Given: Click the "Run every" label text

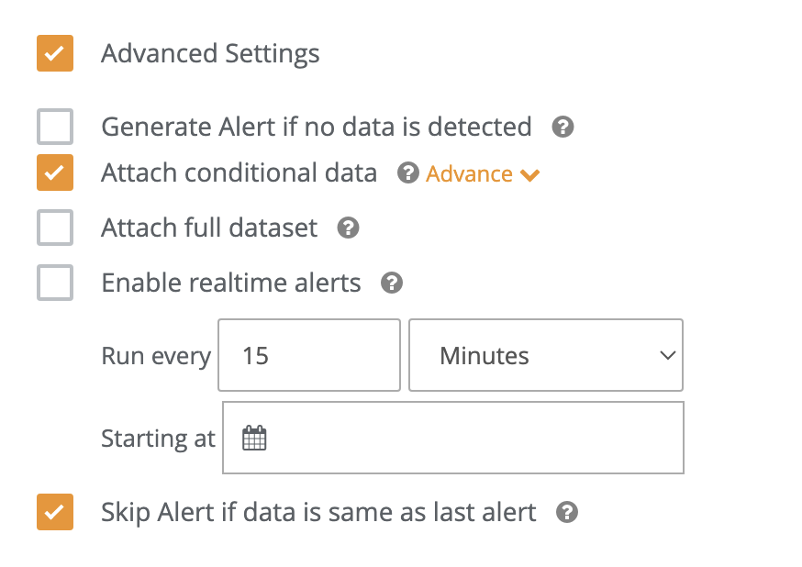Looking at the screenshot, I should pos(156,356).
